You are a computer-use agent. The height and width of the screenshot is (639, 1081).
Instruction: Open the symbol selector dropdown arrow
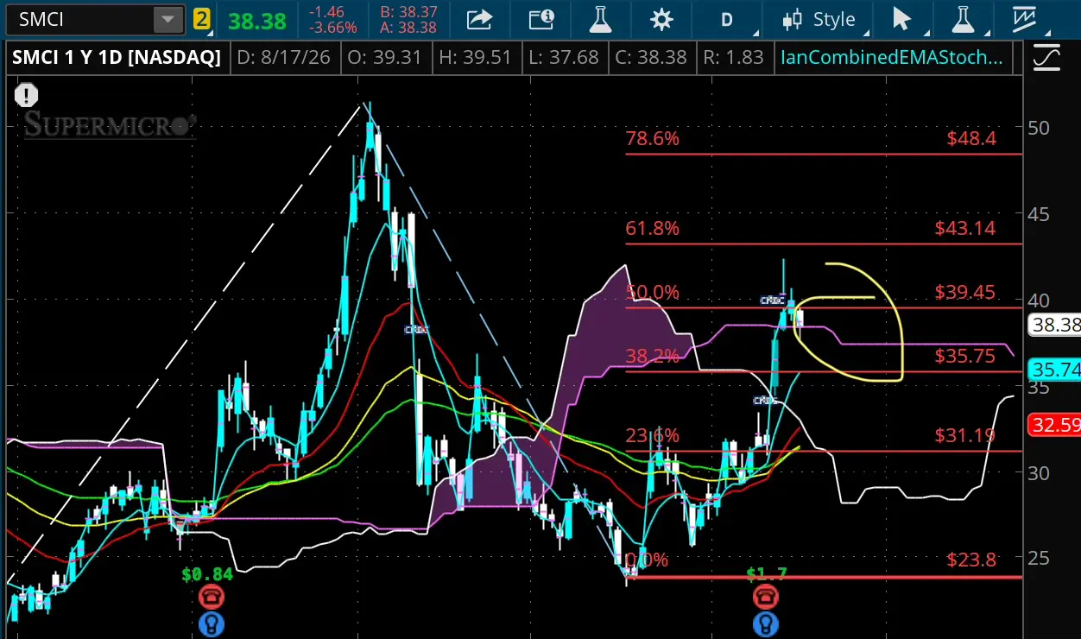pos(168,19)
